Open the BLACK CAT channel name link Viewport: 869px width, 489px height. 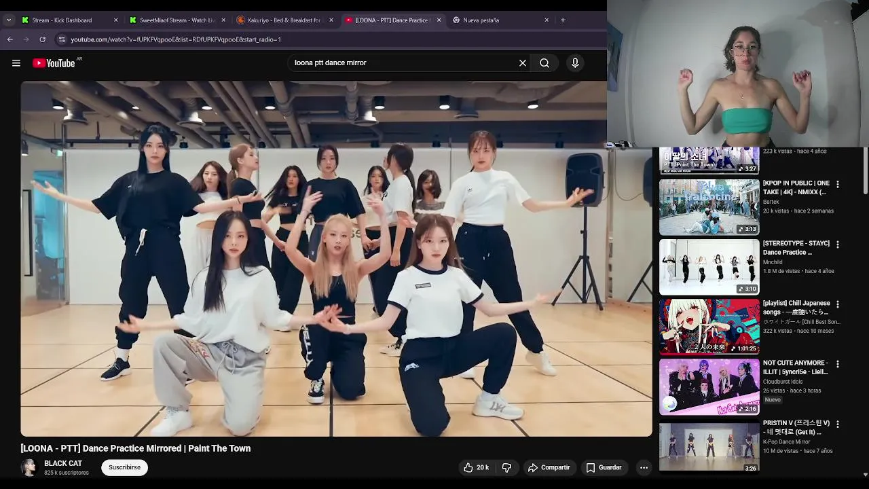point(63,463)
